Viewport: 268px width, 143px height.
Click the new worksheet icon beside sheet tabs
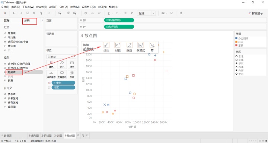[x=79, y=136]
